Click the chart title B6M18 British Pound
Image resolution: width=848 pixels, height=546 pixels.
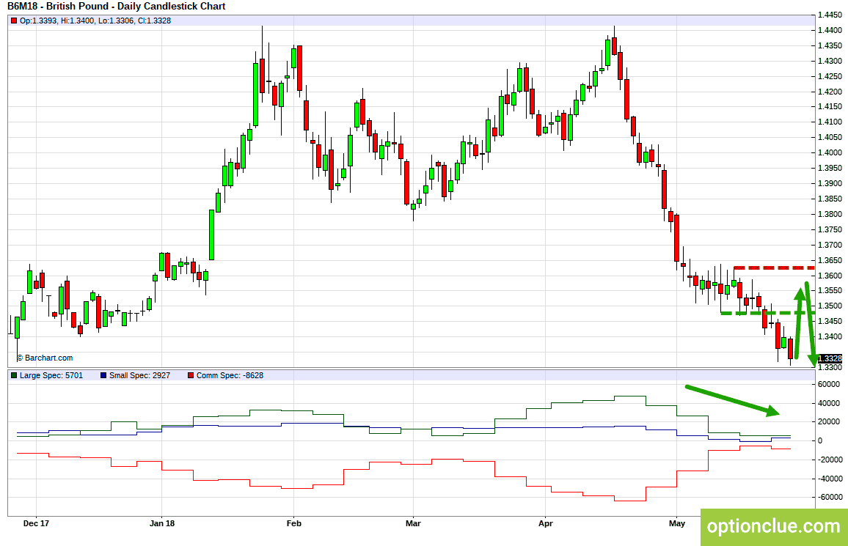click(x=117, y=7)
